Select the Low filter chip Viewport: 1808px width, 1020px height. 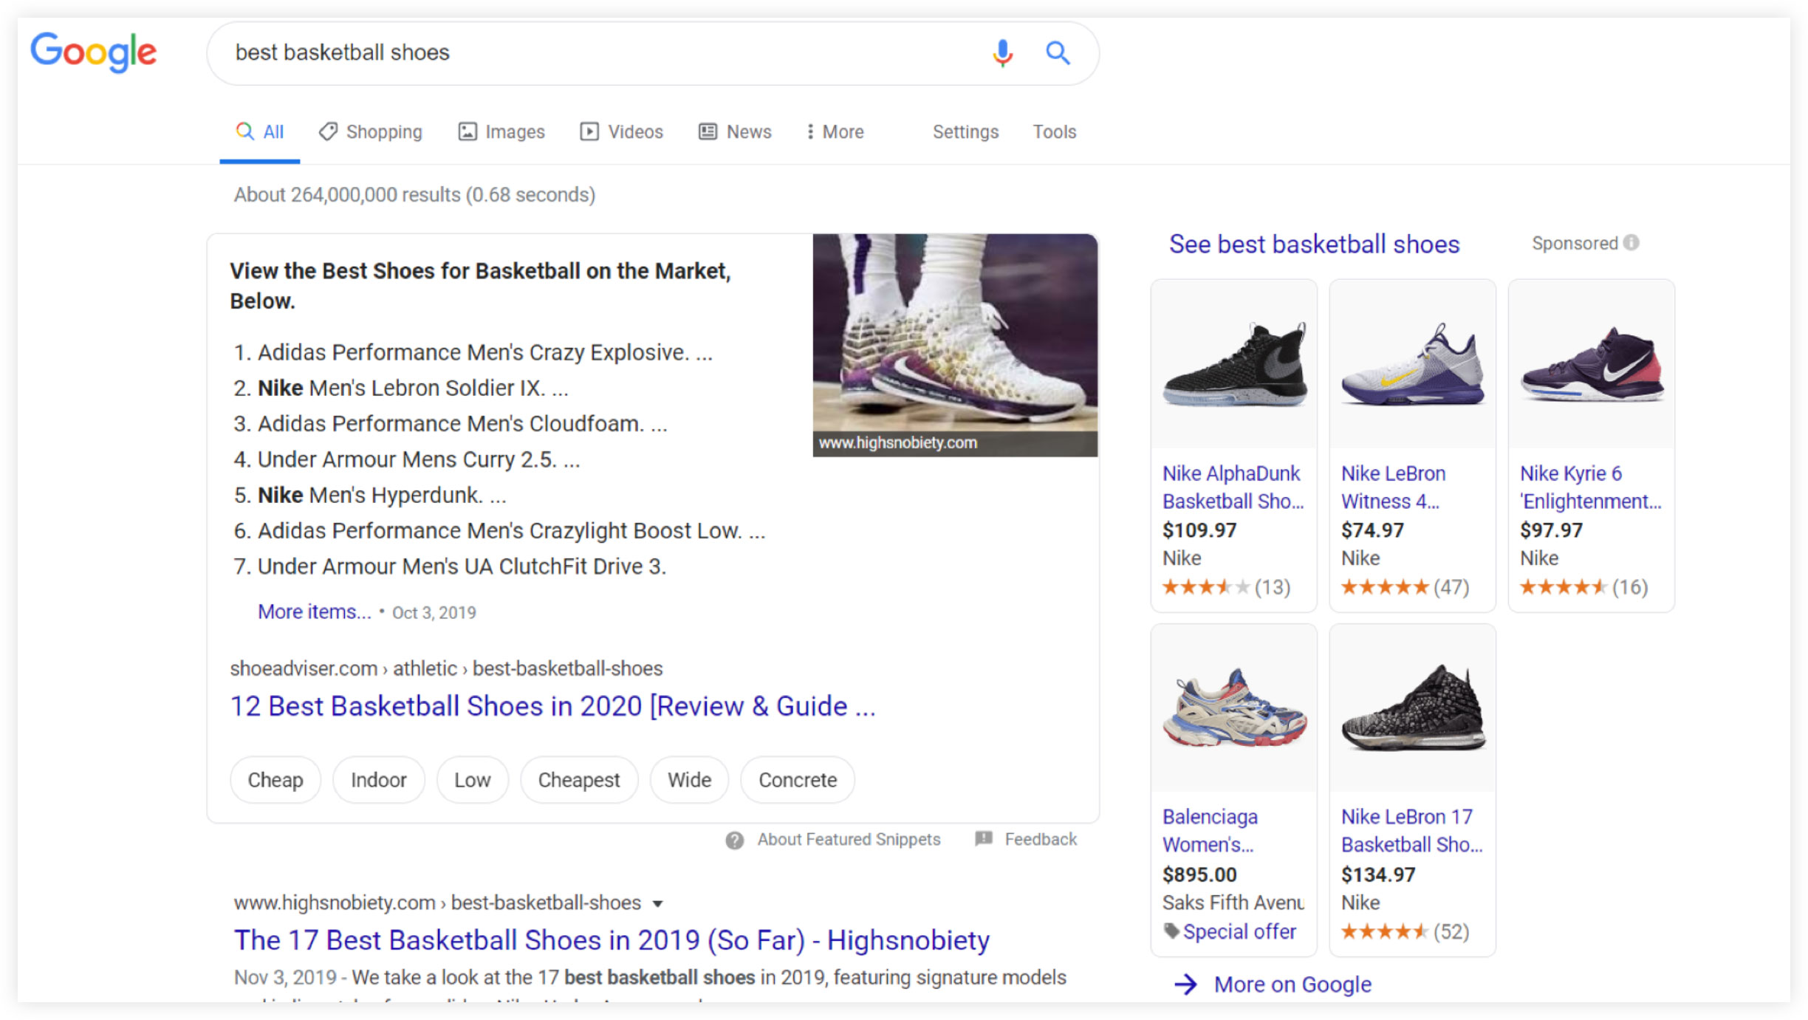tap(473, 780)
